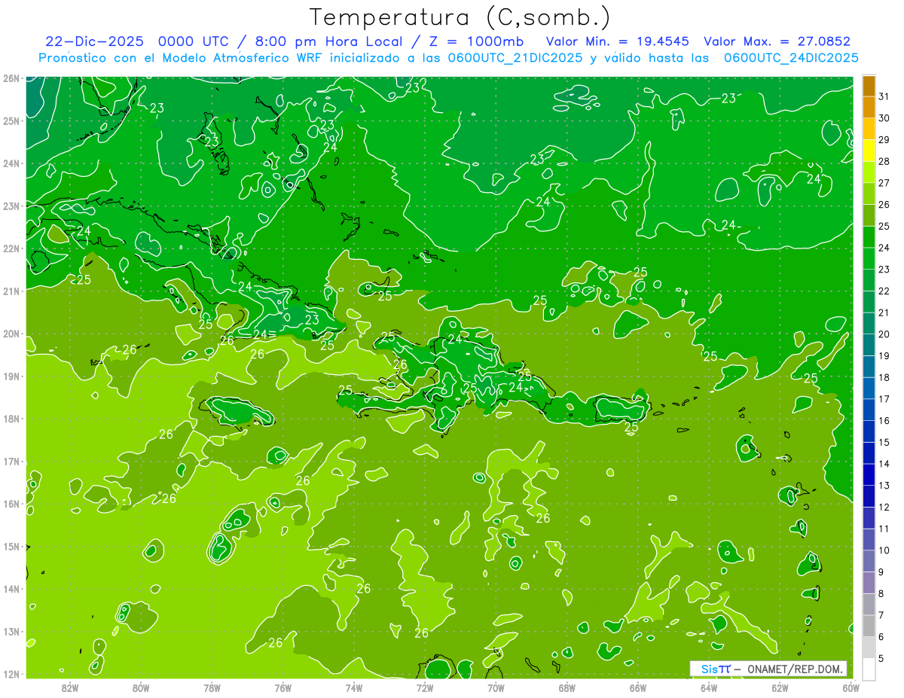904x698 pixels.
Task: Click the '72W' longitude axis label
Action: (x=425, y=687)
